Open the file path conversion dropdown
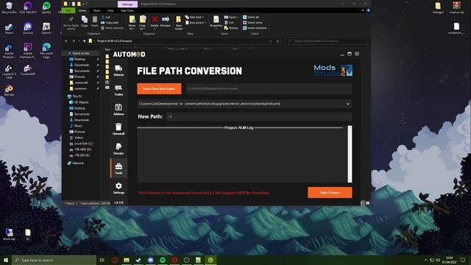This screenshot has width=471, height=265. click(348, 104)
